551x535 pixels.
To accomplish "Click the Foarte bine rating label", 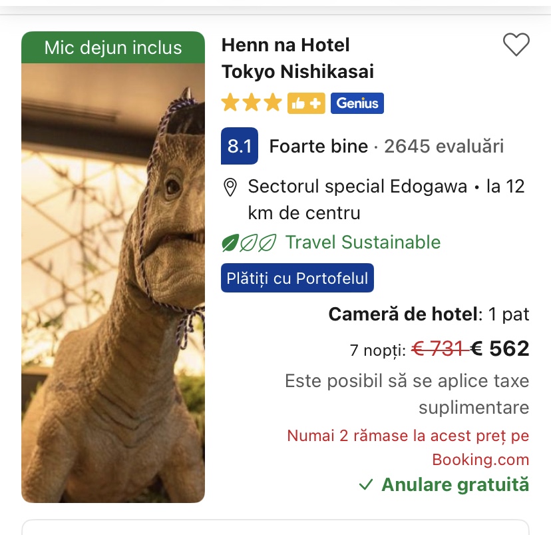I will coord(318,147).
